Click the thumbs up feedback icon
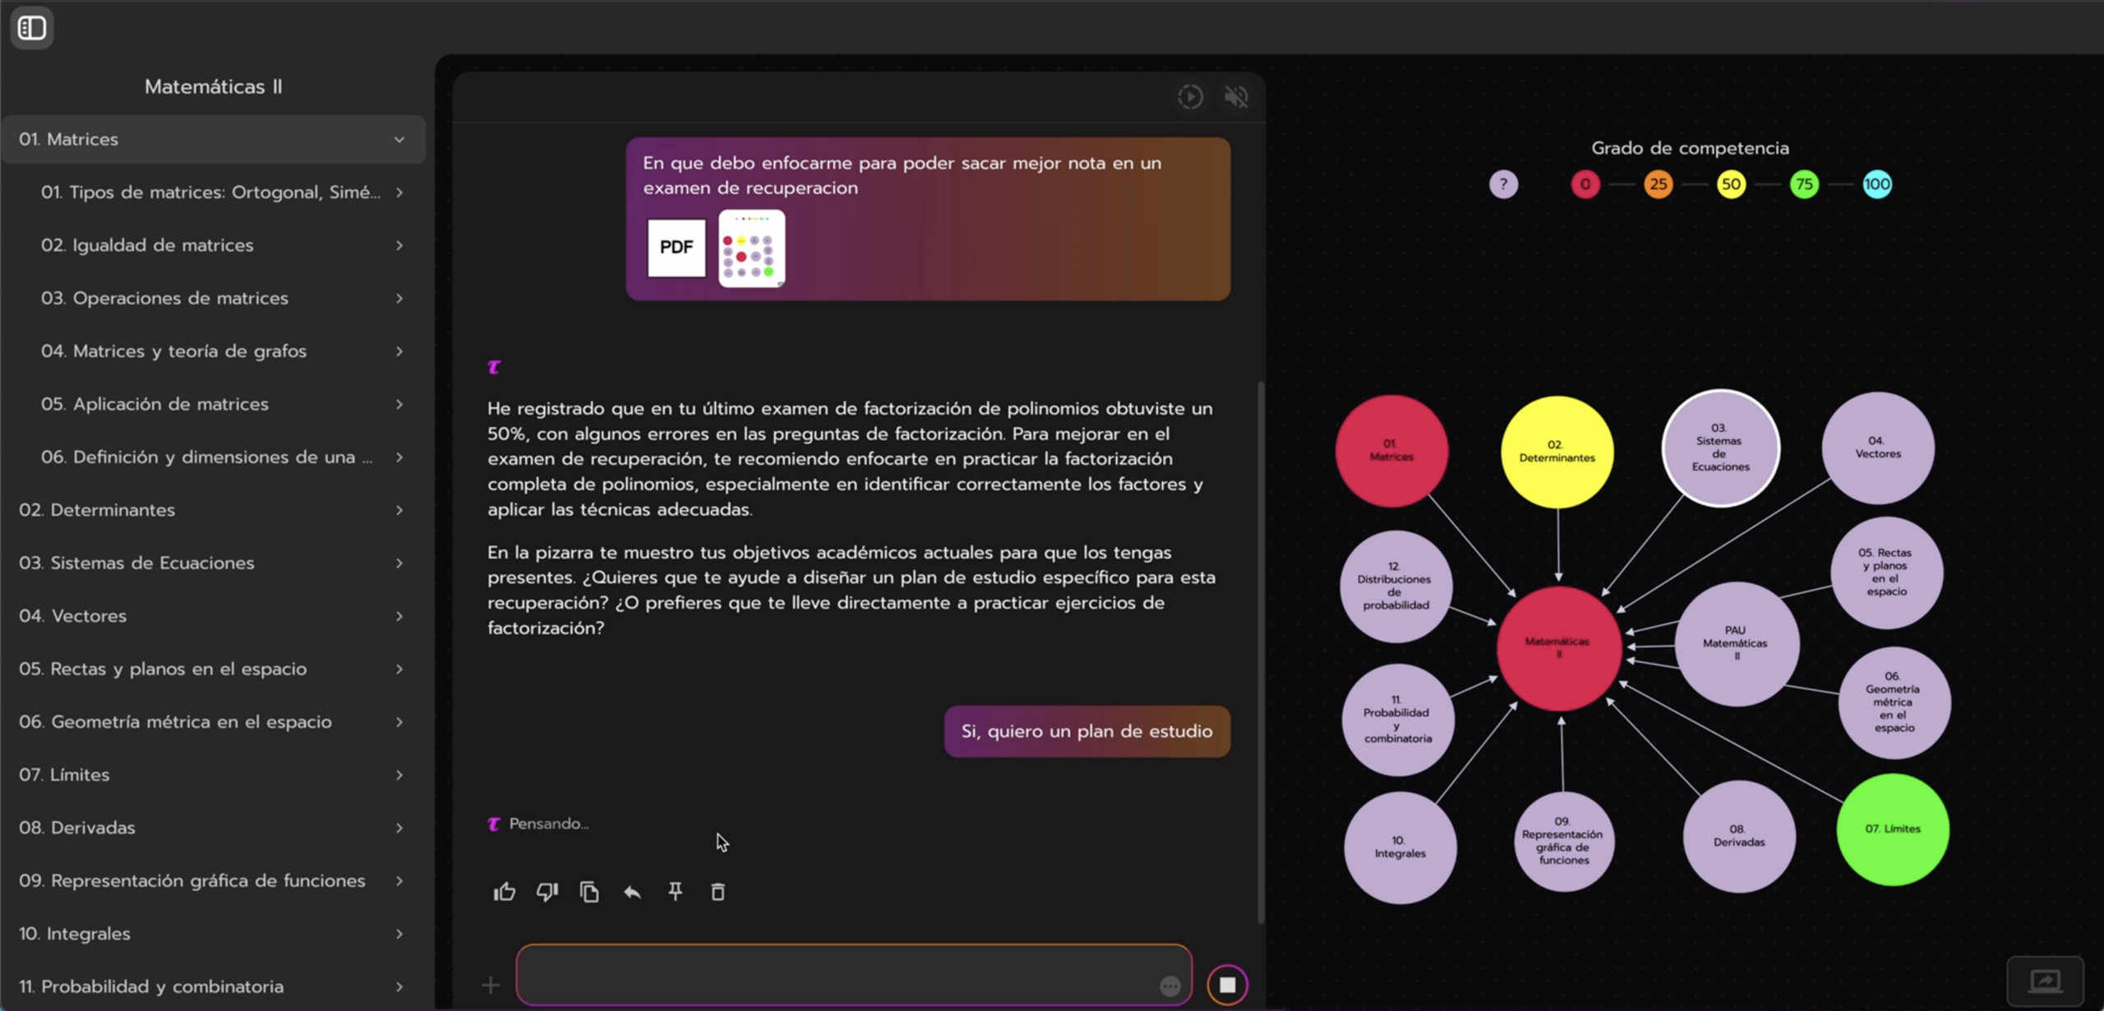 505,892
